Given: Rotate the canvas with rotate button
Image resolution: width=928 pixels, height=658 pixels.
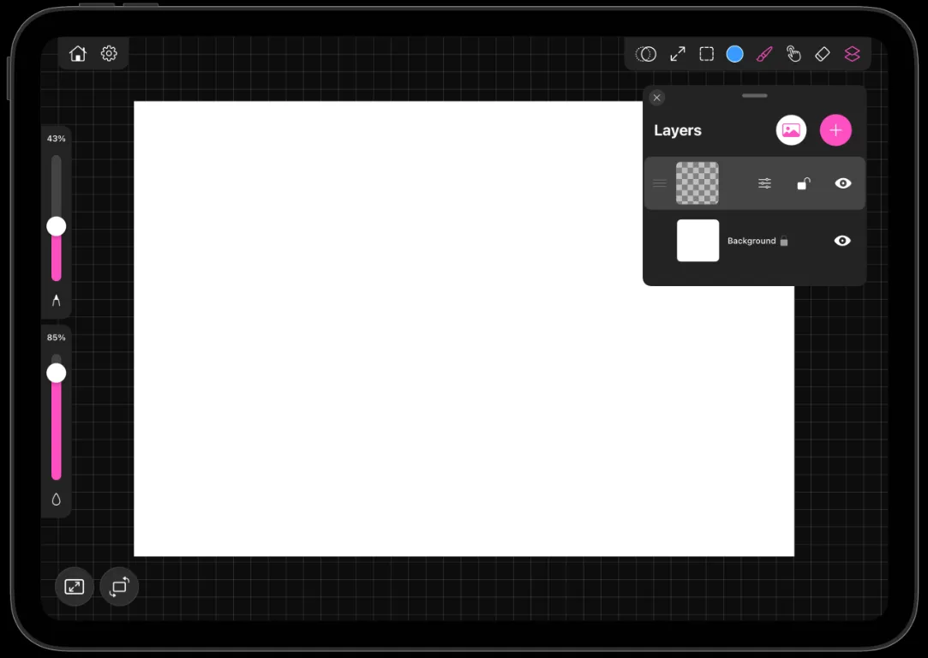Looking at the screenshot, I should [120, 587].
